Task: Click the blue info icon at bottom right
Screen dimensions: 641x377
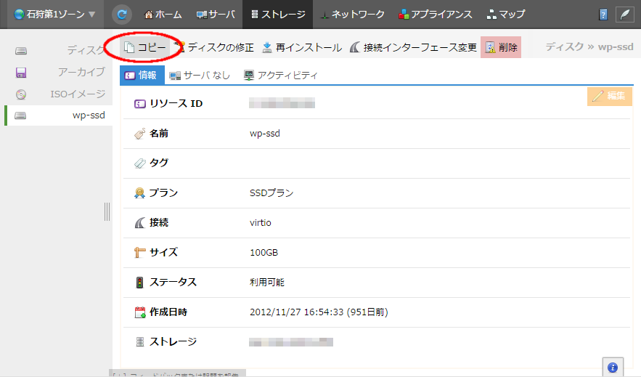Action: [612, 368]
